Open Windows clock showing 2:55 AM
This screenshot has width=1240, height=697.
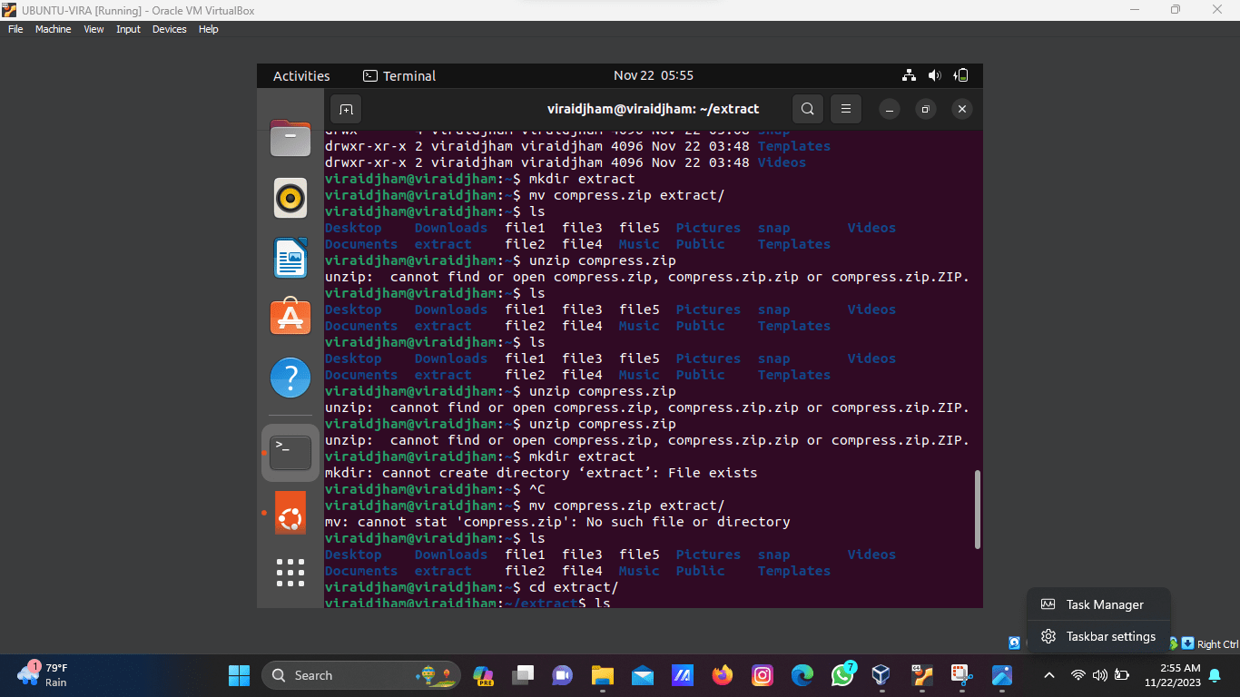click(x=1173, y=675)
